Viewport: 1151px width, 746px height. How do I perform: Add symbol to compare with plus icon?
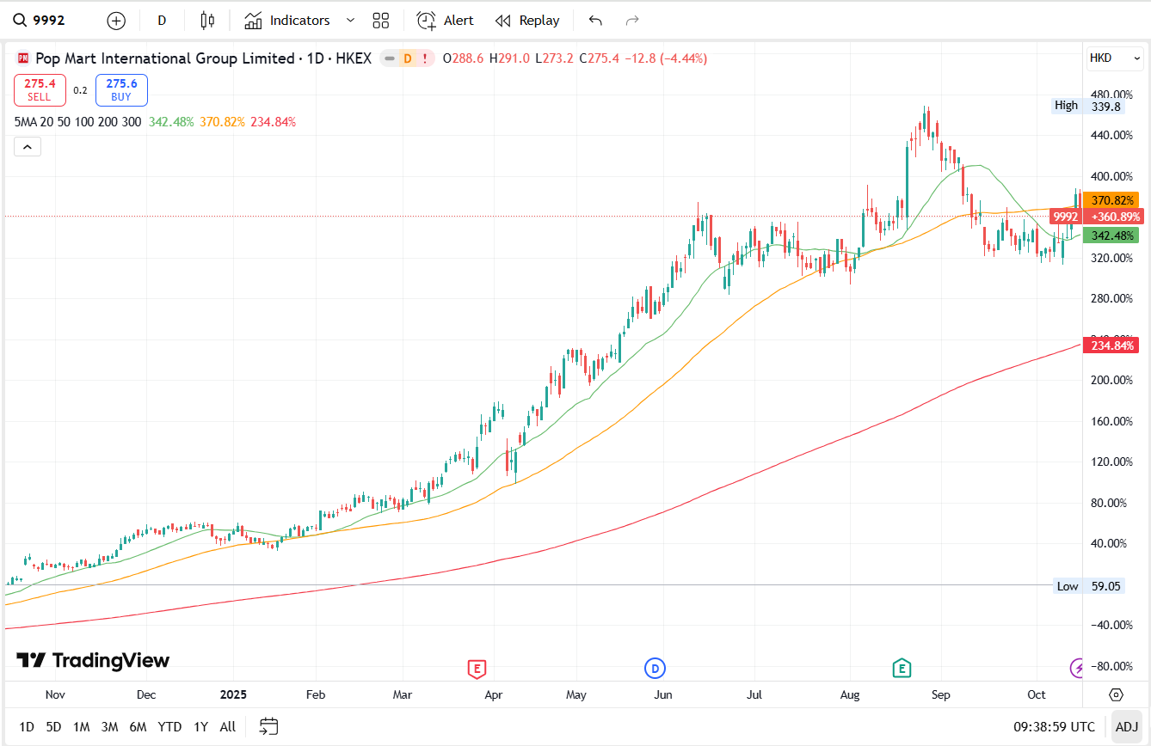coord(116,21)
